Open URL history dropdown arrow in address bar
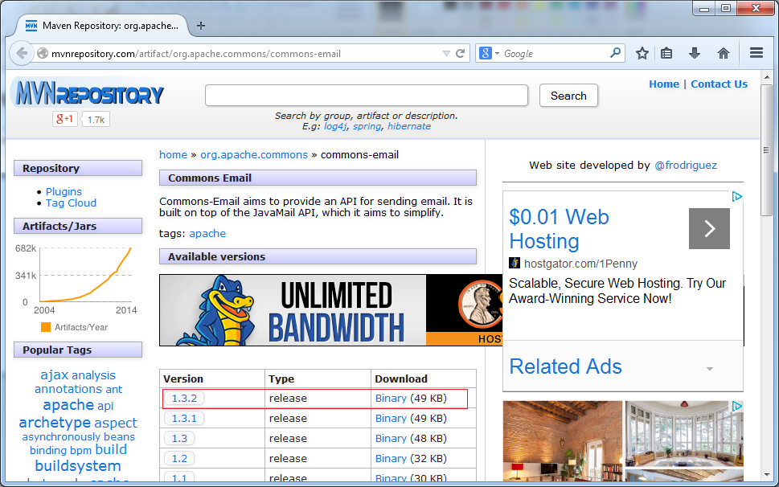The width and height of the screenshot is (779, 487). pyautogui.click(x=446, y=53)
